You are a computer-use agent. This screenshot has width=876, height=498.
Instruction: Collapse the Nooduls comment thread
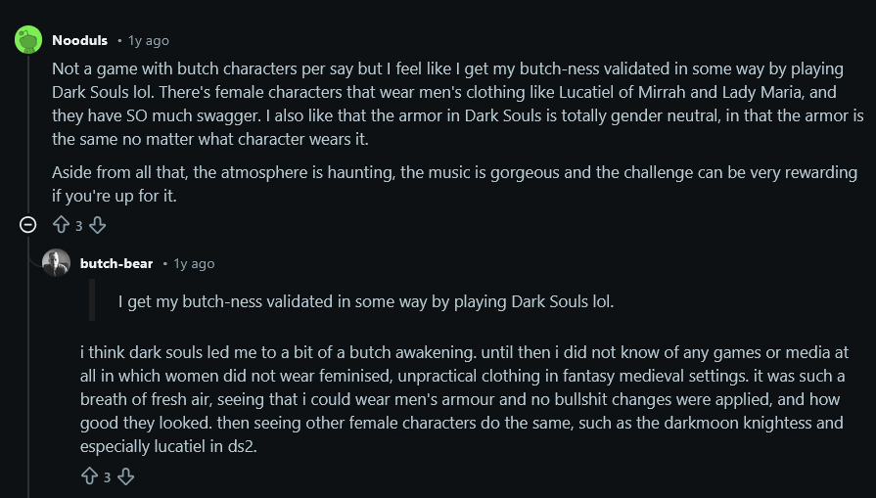pyautogui.click(x=28, y=225)
